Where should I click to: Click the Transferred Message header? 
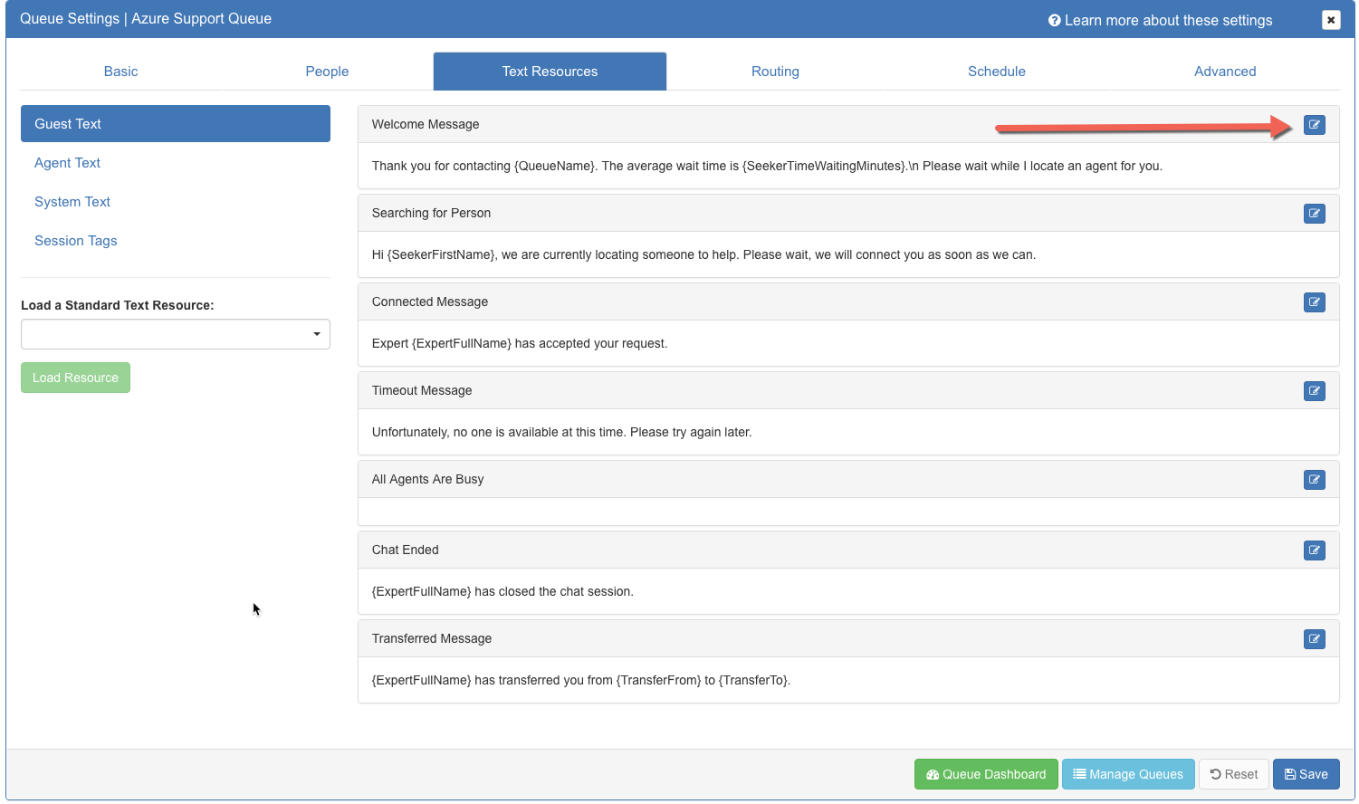click(432, 638)
